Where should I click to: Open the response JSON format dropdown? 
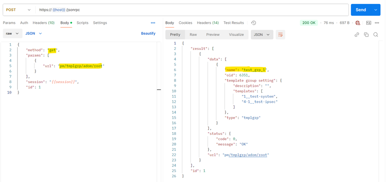[x=262, y=35]
